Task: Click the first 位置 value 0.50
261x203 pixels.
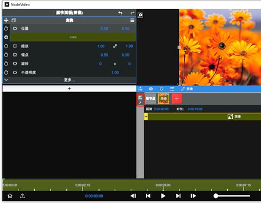Action: pyautogui.click(x=104, y=29)
